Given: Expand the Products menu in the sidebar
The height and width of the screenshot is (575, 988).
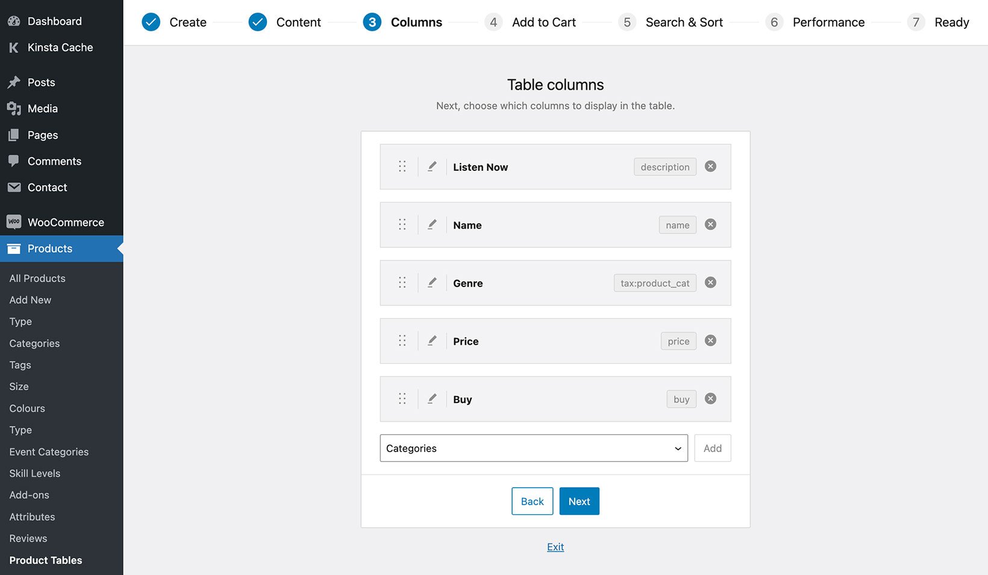Looking at the screenshot, I should [51, 248].
